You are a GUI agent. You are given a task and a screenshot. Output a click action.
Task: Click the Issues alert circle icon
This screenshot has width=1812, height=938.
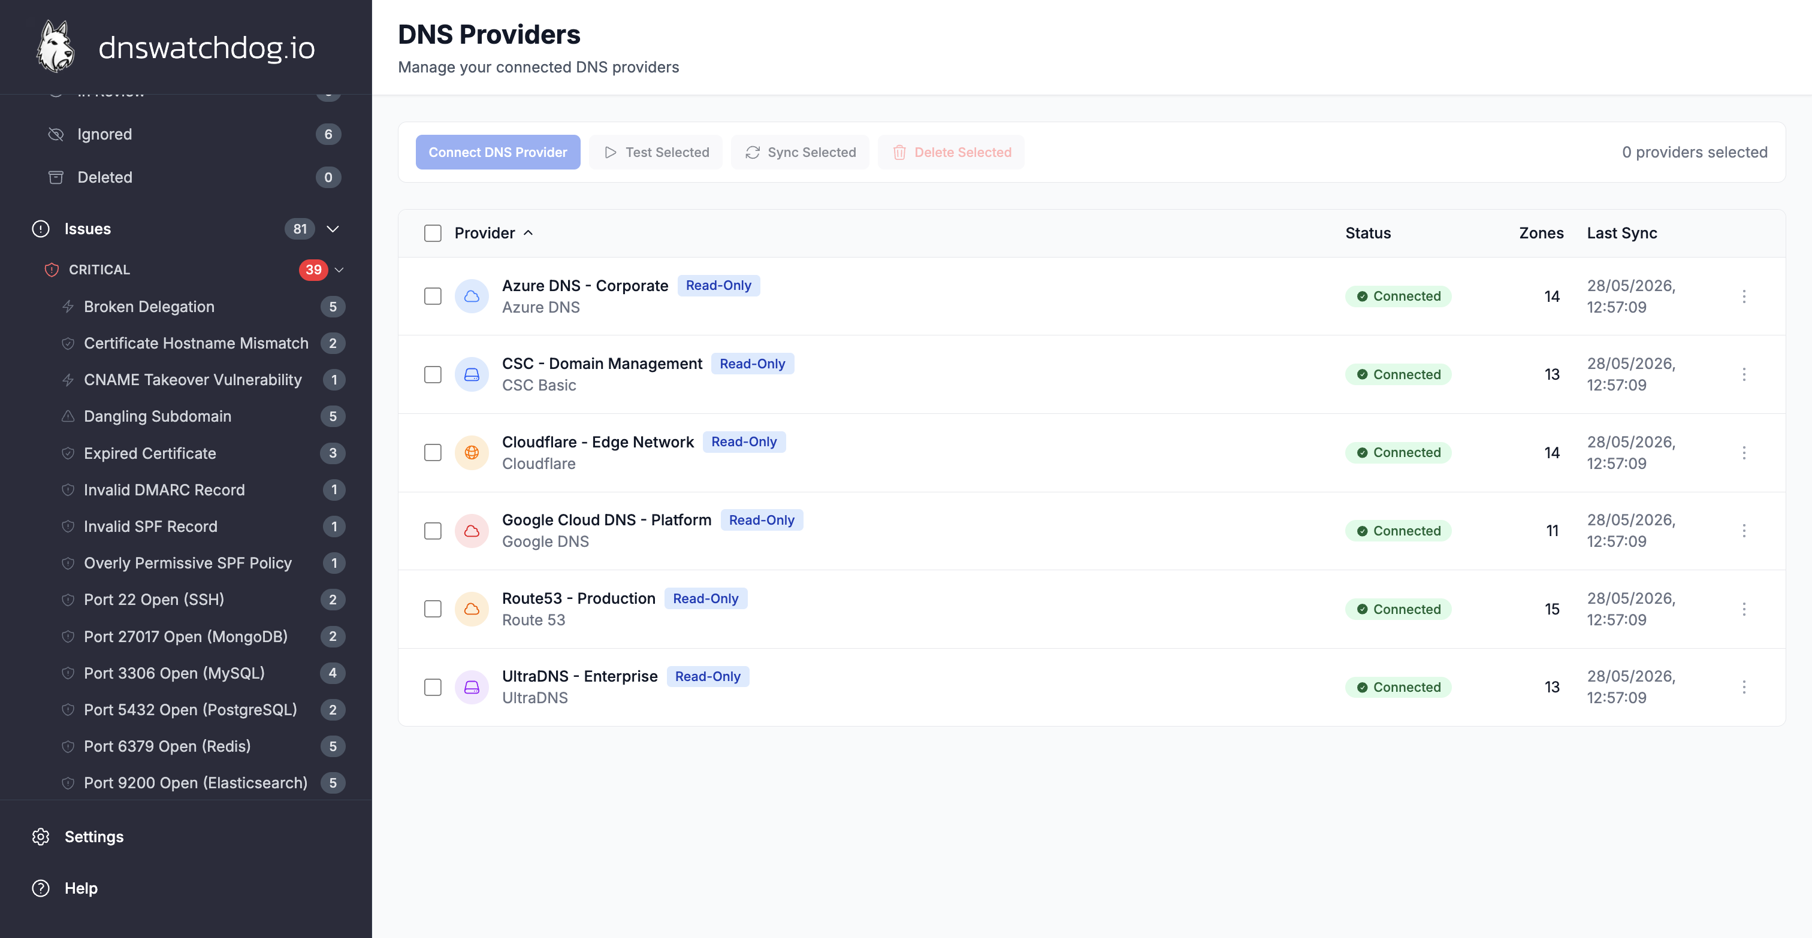coord(41,229)
